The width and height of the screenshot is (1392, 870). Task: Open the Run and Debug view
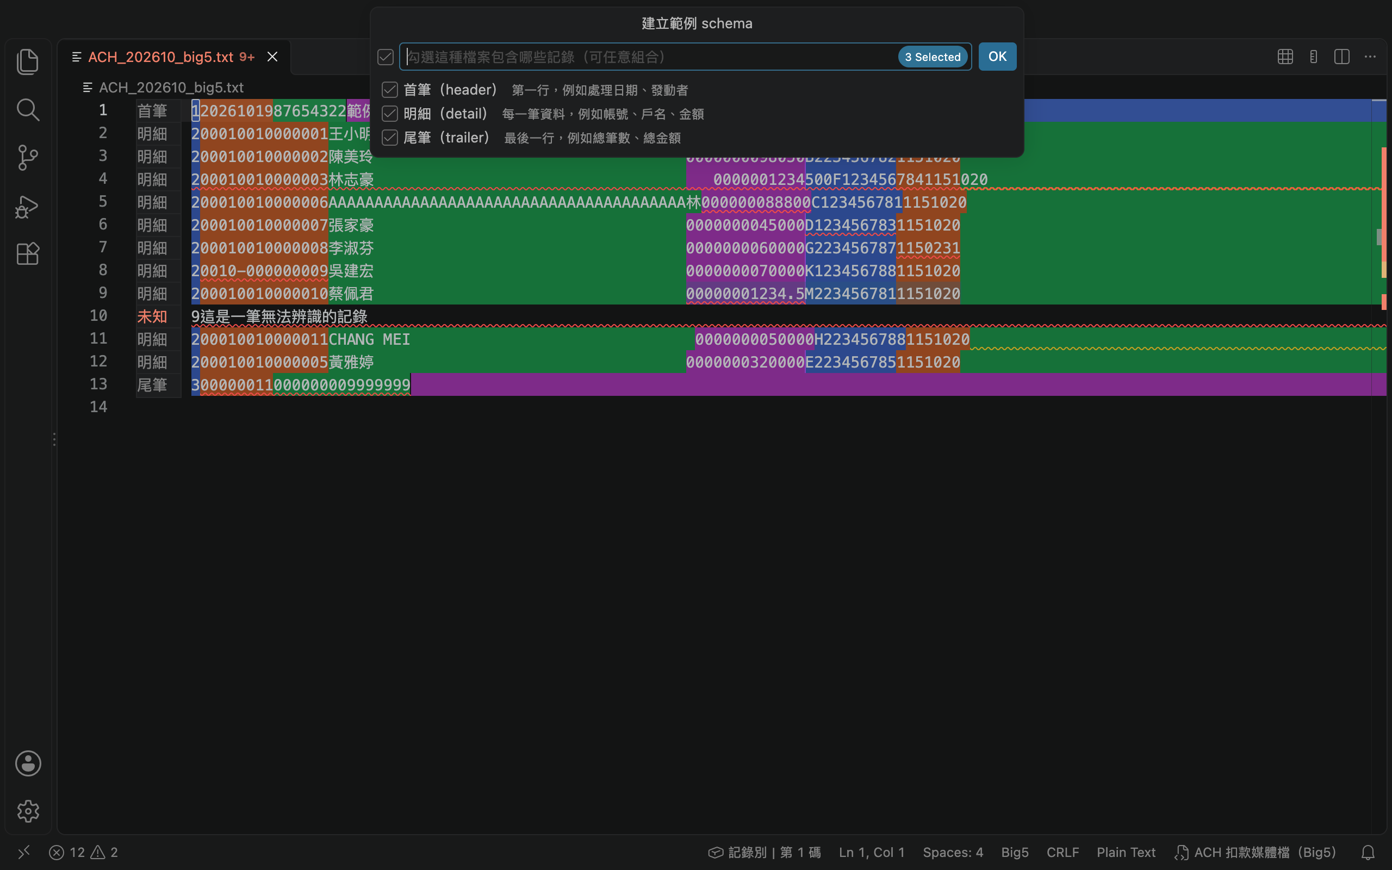pos(28,206)
